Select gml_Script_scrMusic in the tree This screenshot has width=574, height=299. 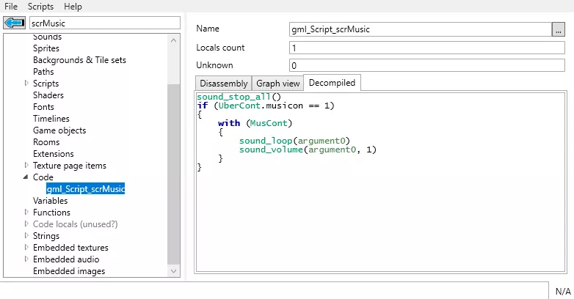(x=85, y=189)
